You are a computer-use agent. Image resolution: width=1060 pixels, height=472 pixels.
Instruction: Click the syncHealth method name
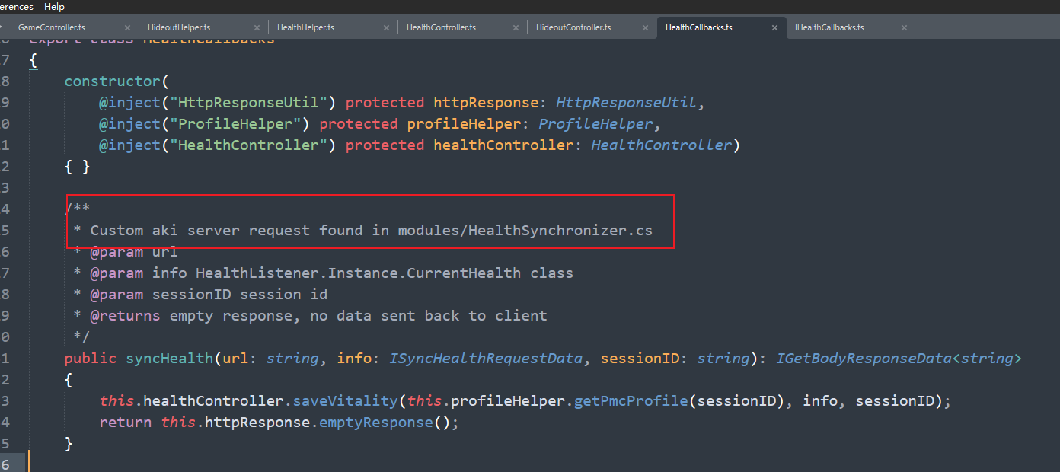(x=170, y=358)
